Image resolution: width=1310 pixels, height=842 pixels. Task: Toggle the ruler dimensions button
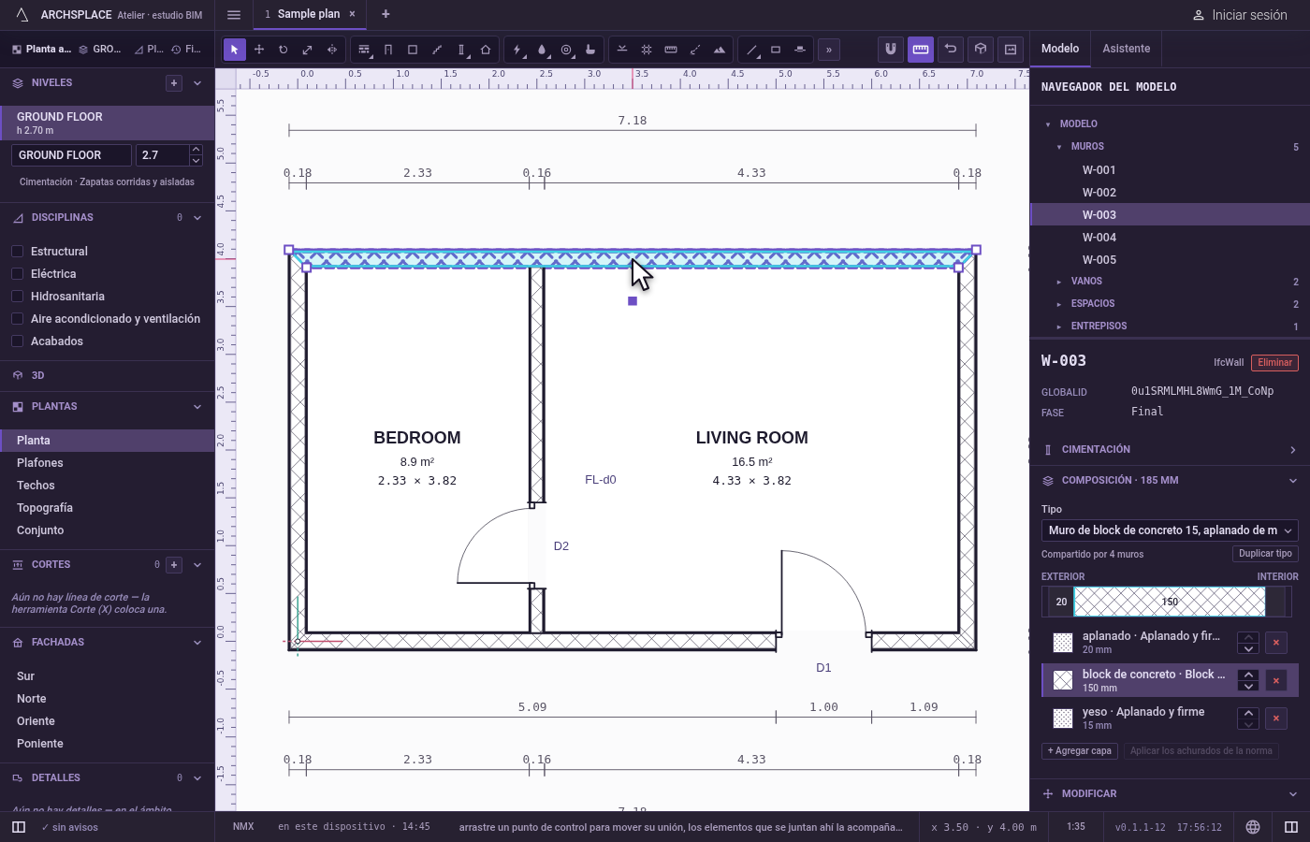[x=921, y=49]
